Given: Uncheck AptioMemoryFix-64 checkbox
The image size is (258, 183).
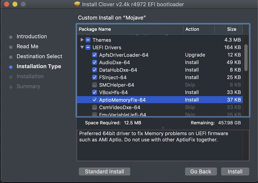Looking at the screenshot, I should coord(95,100).
